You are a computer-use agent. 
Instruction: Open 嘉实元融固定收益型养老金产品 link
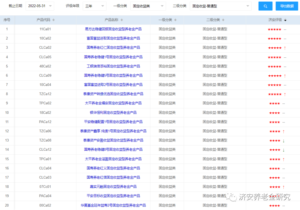(113, 186)
